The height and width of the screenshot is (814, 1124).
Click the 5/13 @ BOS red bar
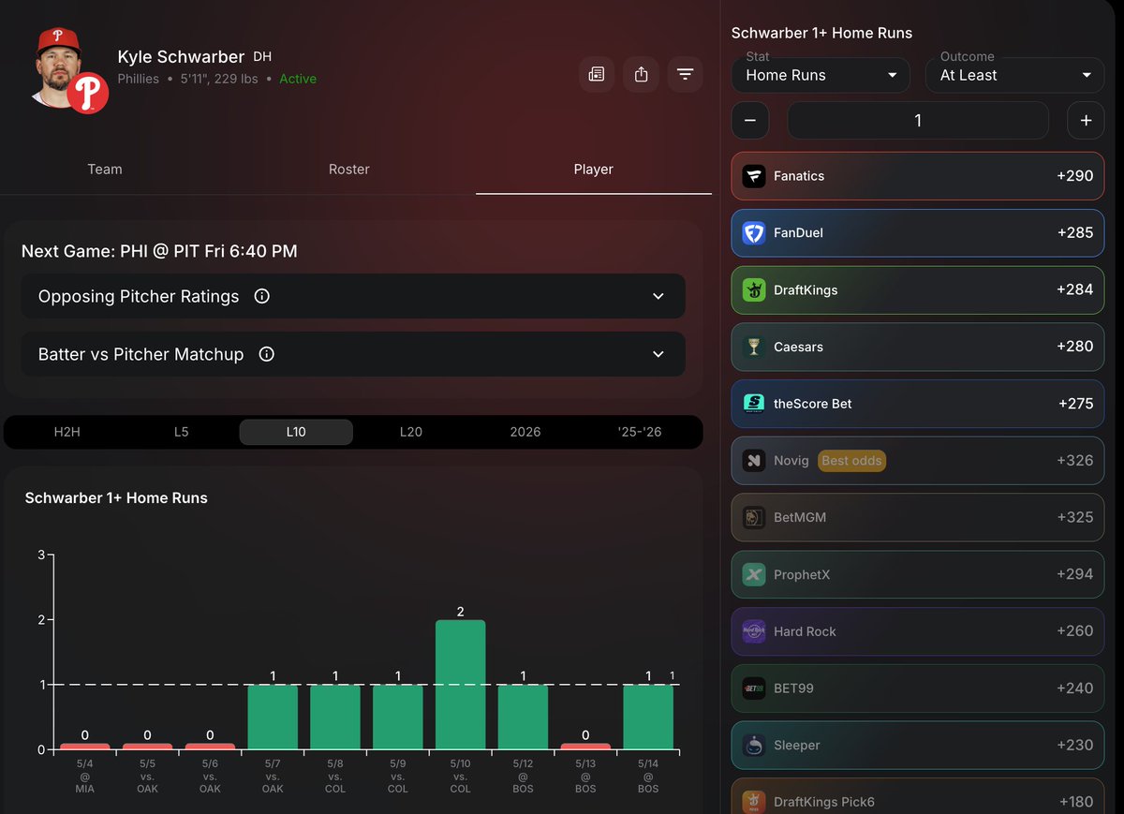585,747
